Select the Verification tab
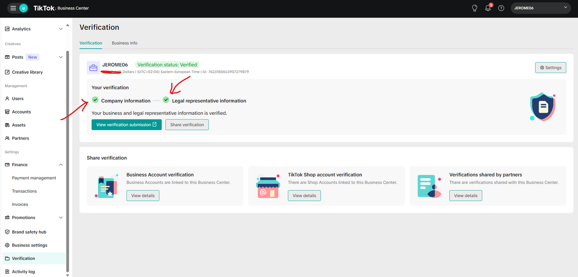The height and width of the screenshot is (277, 578). click(x=91, y=43)
